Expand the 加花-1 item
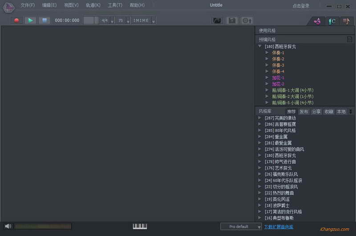Viewport: 356px width, 236px height. (267, 77)
